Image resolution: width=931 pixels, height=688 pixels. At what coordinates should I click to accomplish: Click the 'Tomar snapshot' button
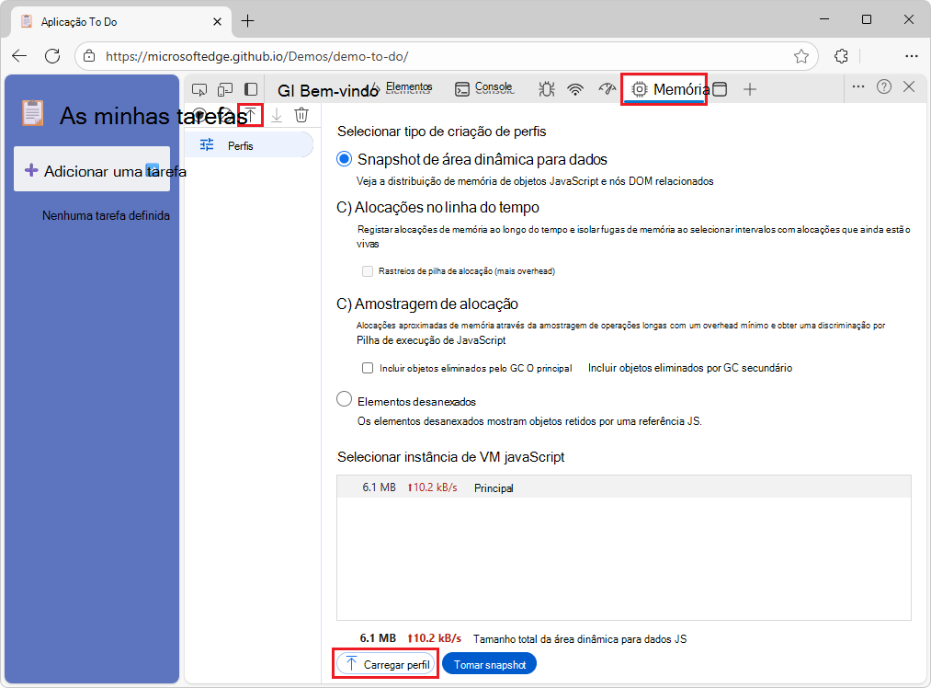click(x=489, y=663)
